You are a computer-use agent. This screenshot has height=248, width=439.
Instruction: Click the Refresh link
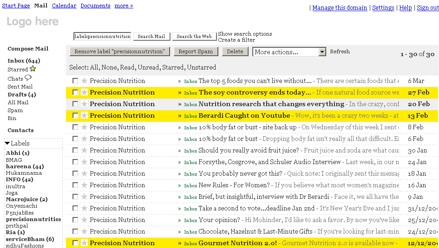point(340,51)
